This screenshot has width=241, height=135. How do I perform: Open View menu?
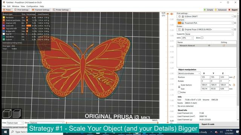click(x=23, y=6)
